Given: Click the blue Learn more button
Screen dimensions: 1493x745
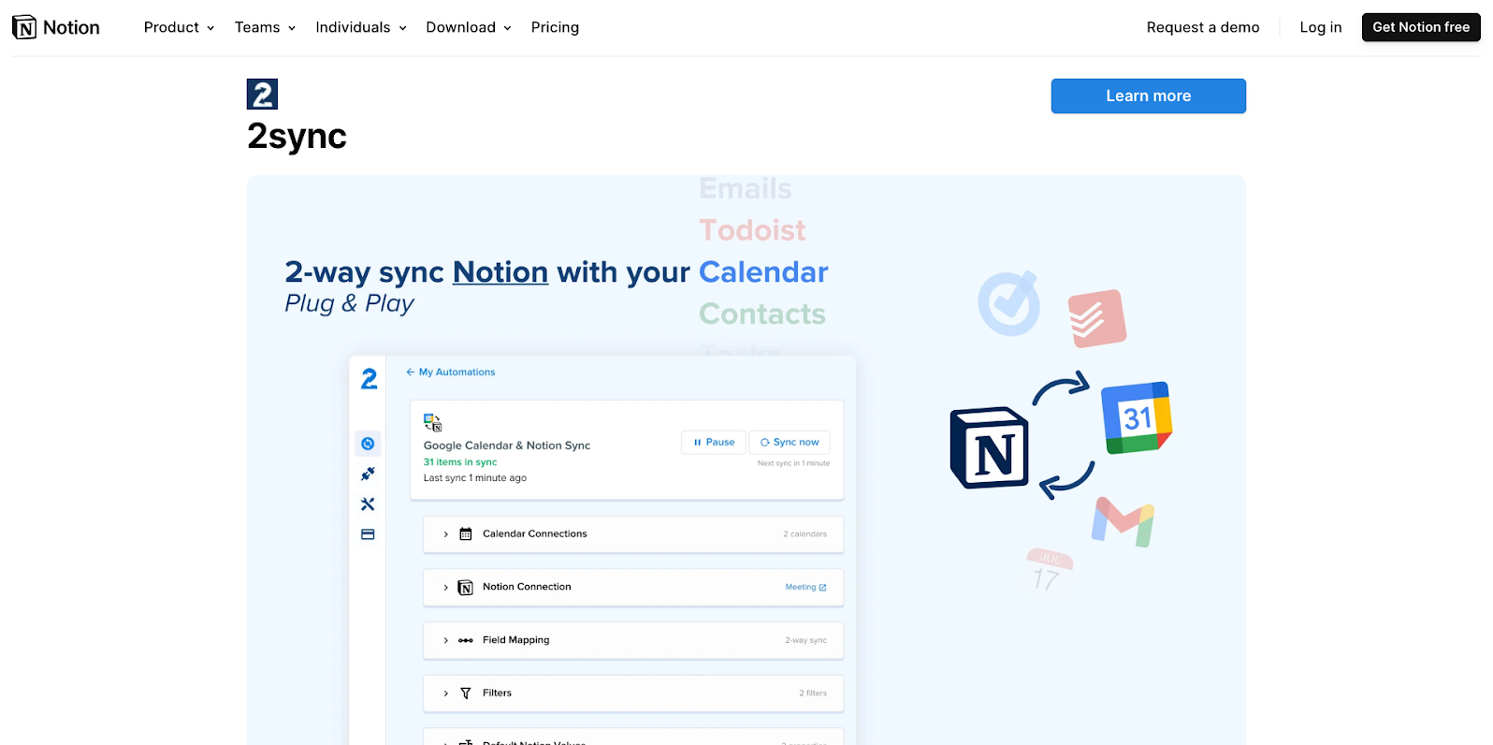Looking at the screenshot, I should pyautogui.click(x=1149, y=96).
